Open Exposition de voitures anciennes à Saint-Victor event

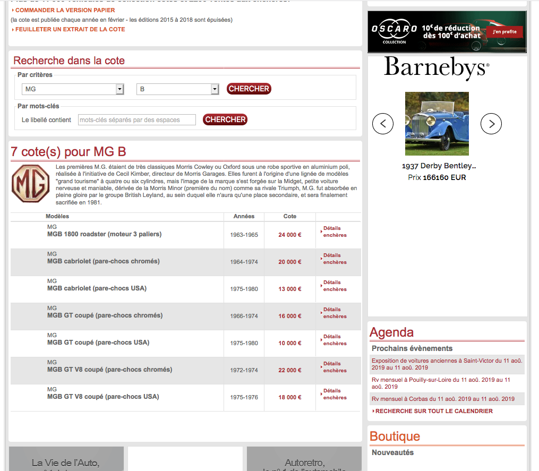tap(447, 364)
